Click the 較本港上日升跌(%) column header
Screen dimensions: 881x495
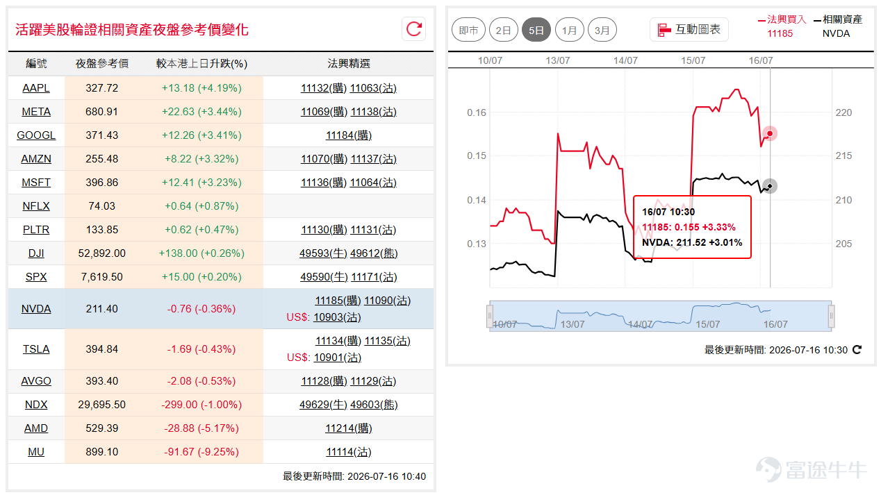click(201, 64)
